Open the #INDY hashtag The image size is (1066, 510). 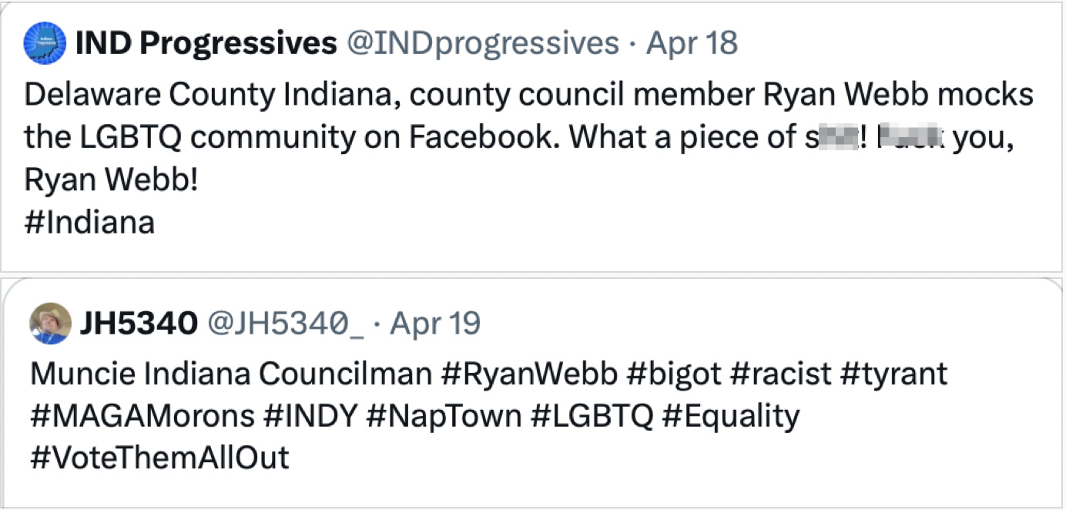click(x=310, y=416)
